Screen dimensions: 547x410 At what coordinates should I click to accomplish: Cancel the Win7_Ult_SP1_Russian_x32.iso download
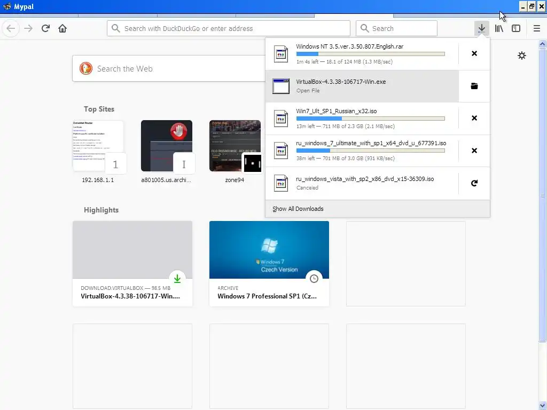pos(474,118)
